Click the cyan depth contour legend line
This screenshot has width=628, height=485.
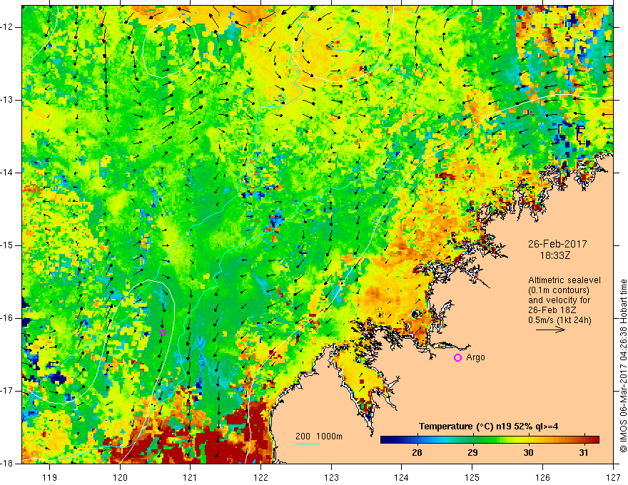[x=308, y=444]
